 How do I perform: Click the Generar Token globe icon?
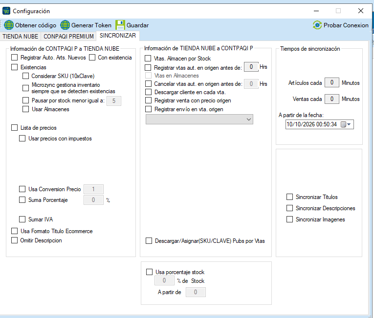(65, 25)
